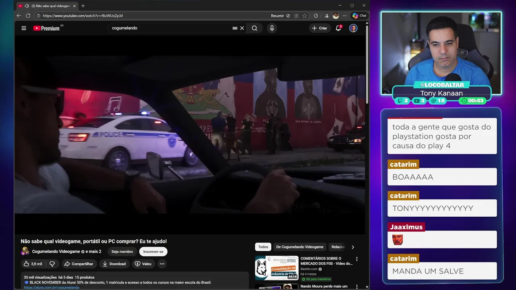
Task: Select De Cogumelando Videogame filter chip
Action: (300, 247)
